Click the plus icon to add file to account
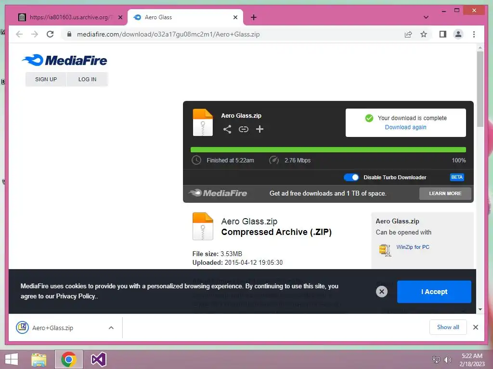 coord(259,129)
